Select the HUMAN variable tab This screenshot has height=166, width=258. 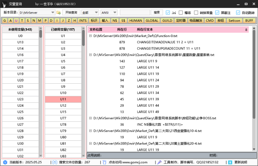[135, 21]
